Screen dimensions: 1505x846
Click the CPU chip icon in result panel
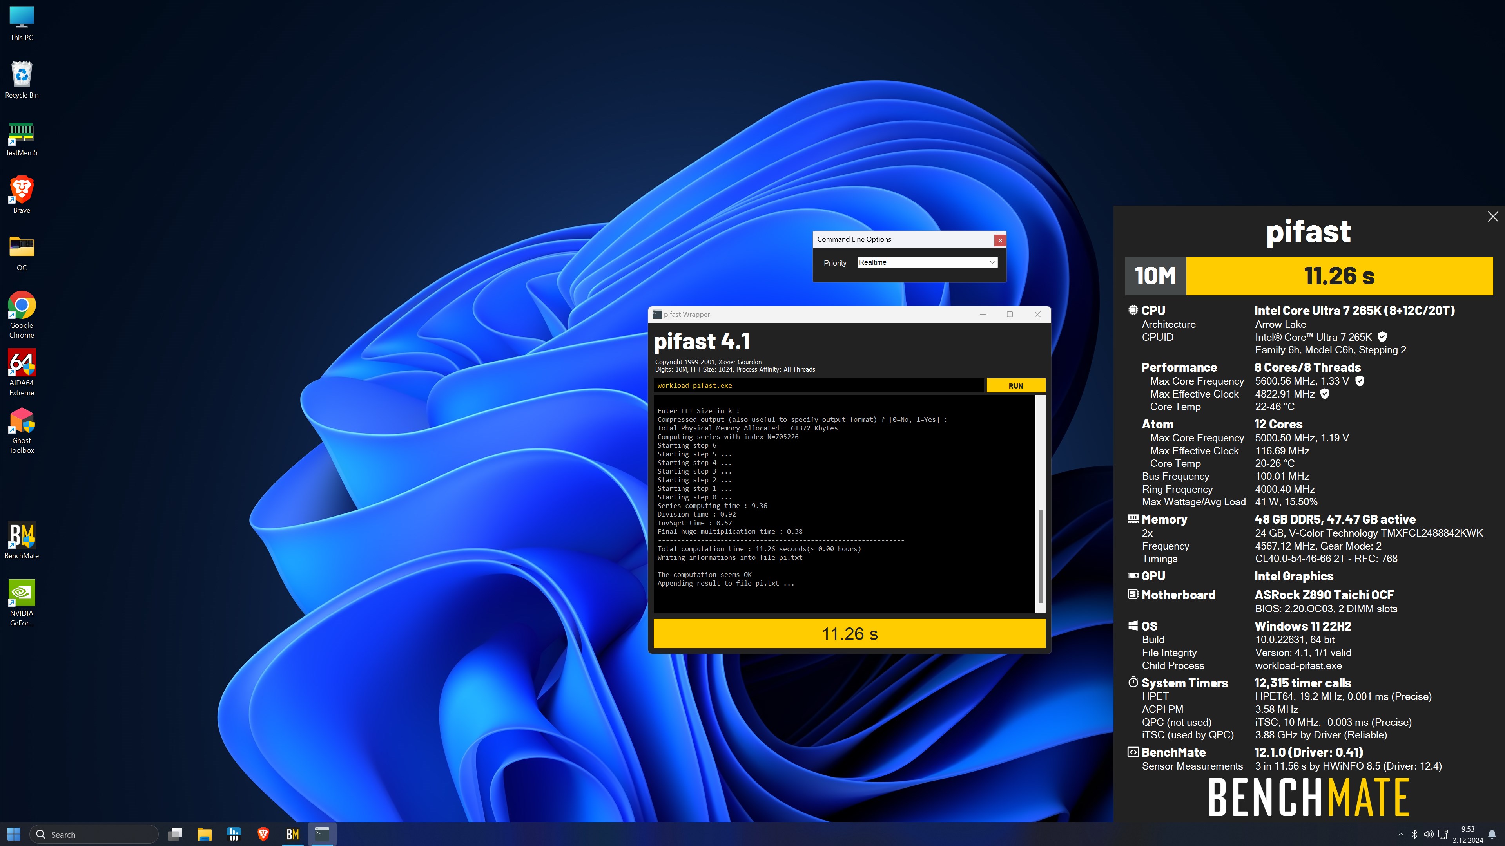[x=1133, y=310]
